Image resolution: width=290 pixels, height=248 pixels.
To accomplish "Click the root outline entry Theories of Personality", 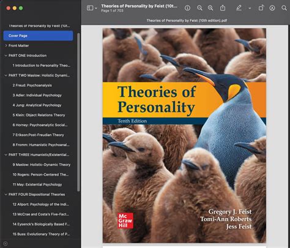I will (39, 26).
